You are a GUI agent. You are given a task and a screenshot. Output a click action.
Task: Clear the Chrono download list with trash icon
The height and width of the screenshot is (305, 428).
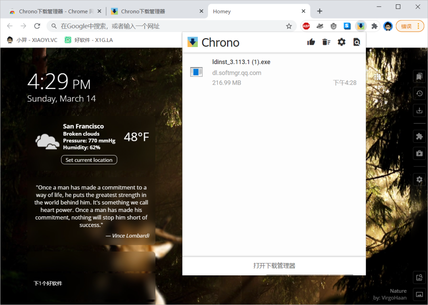coord(326,42)
